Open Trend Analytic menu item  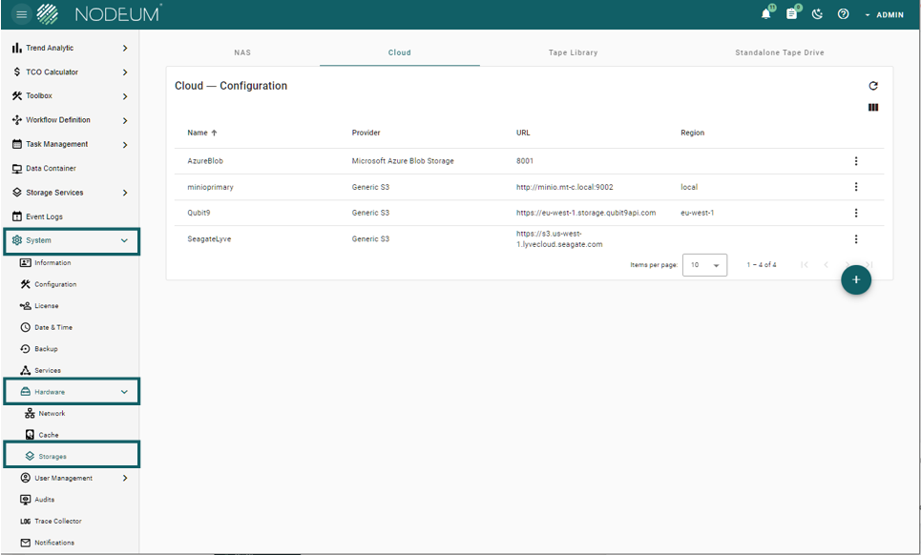(50, 48)
